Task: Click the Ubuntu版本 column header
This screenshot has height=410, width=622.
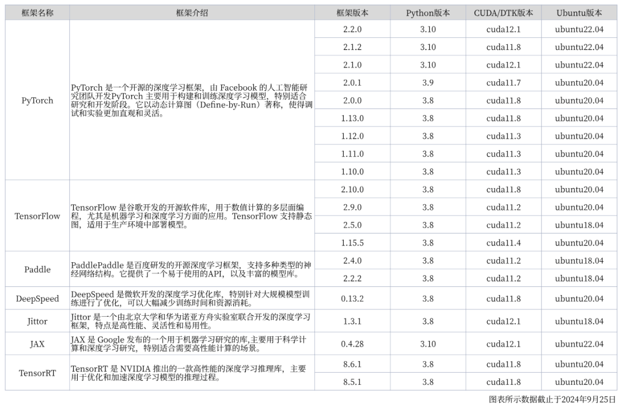Action: click(579, 13)
